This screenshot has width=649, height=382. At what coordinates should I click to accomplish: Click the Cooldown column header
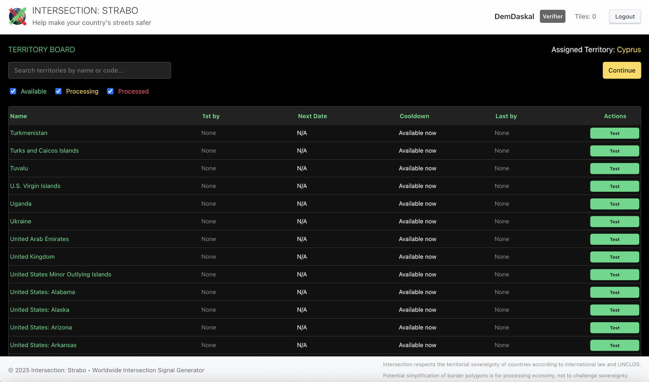click(414, 116)
